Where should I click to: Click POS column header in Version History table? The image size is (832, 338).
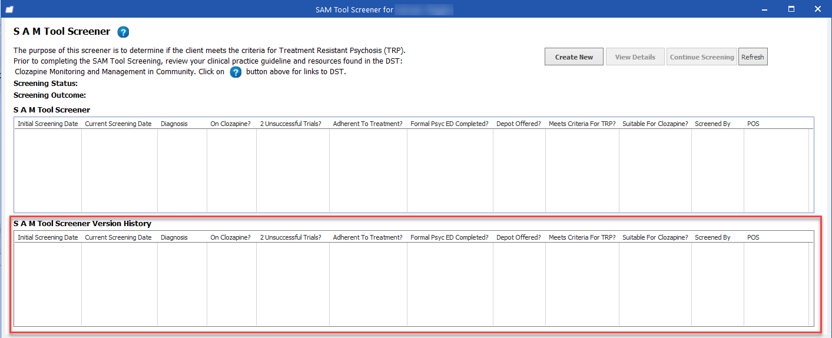pyautogui.click(x=753, y=238)
